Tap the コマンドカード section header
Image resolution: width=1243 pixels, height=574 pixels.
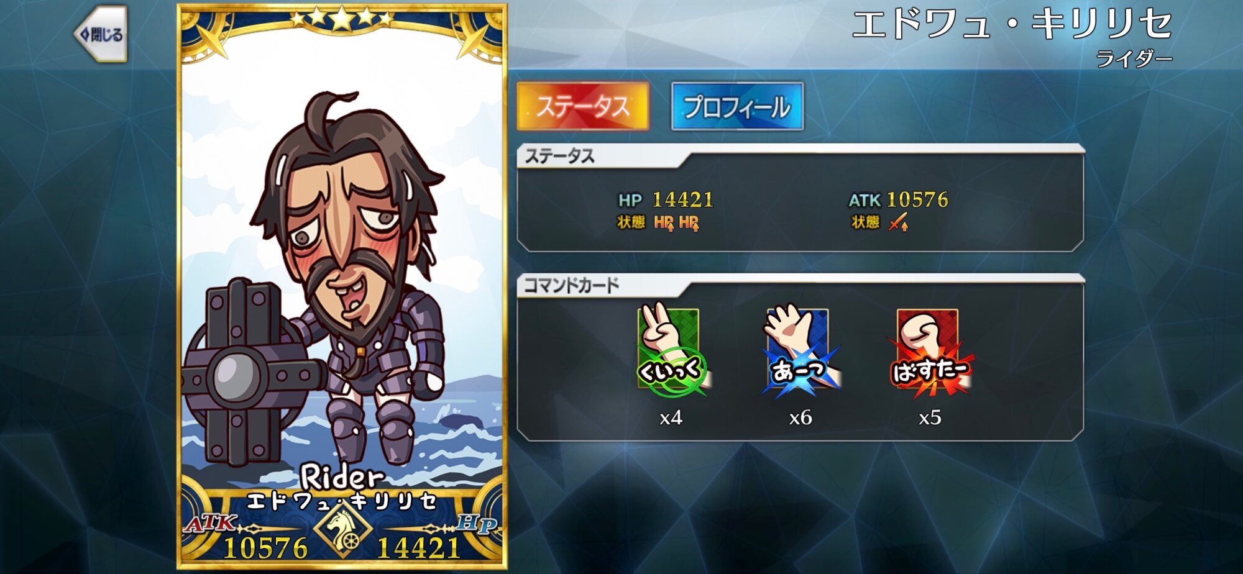click(x=571, y=285)
